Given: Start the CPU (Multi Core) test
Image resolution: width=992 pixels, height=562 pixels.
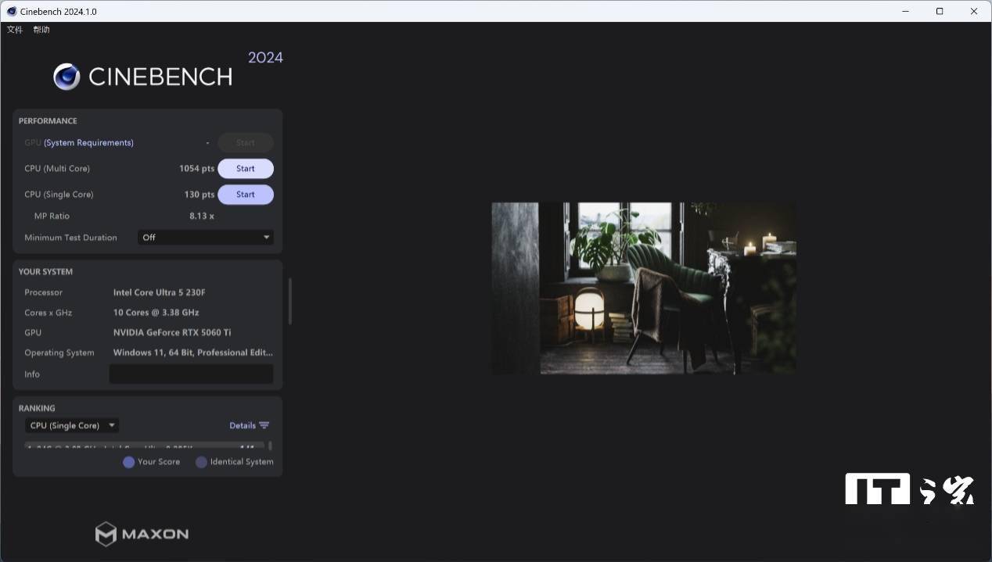Looking at the screenshot, I should [x=245, y=169].
